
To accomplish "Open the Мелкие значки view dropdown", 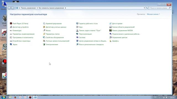I will tap(153, 14).
